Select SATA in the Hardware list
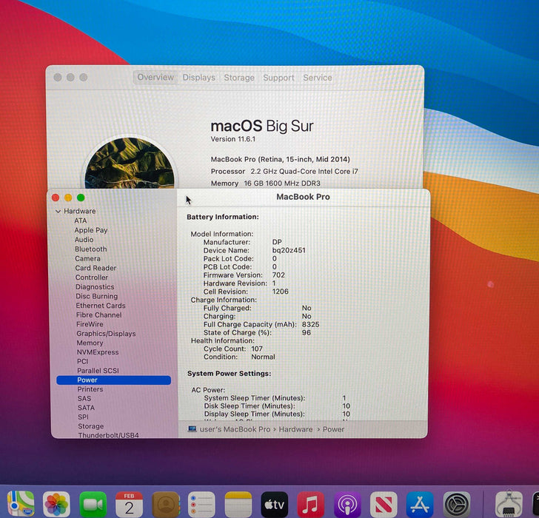The image size is (539, 518). coord(86,408)
